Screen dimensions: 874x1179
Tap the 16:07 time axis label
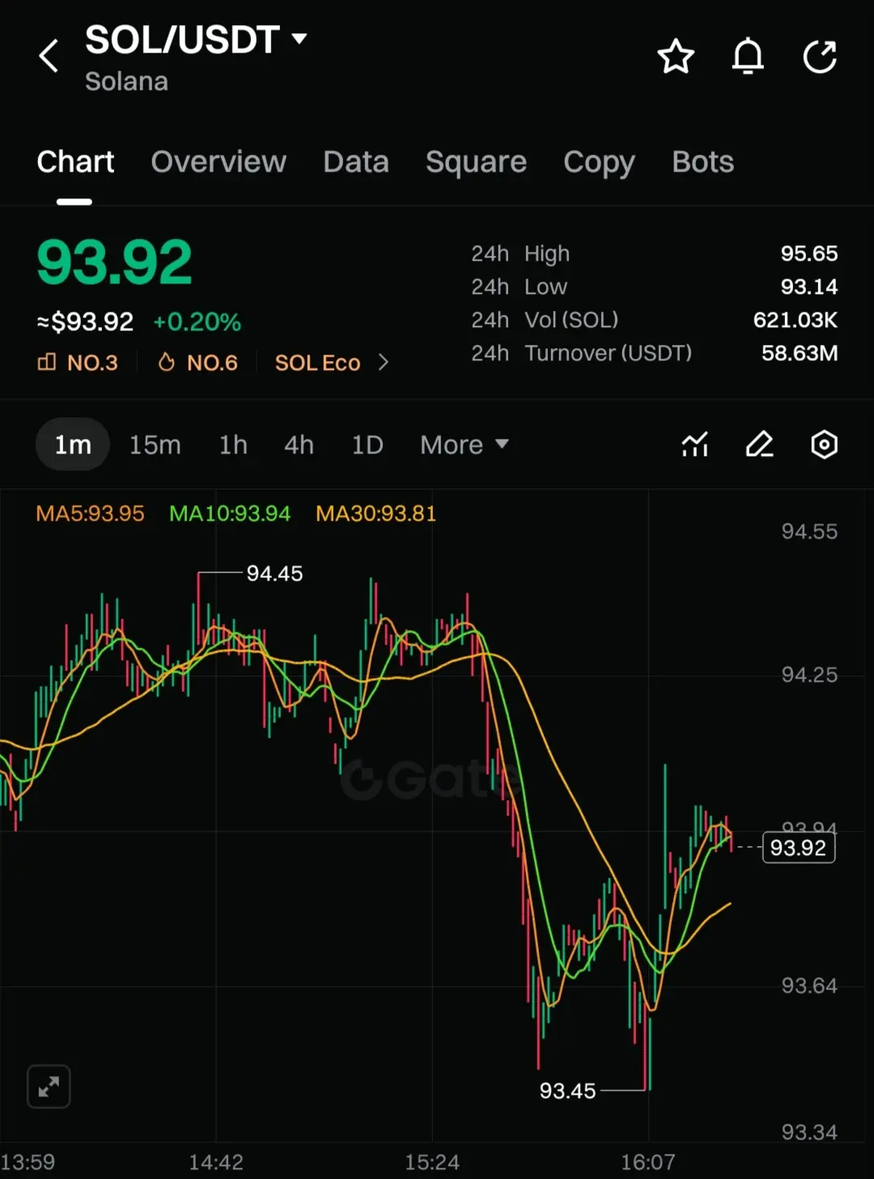pyautogui.click(x=648, y=1162)
